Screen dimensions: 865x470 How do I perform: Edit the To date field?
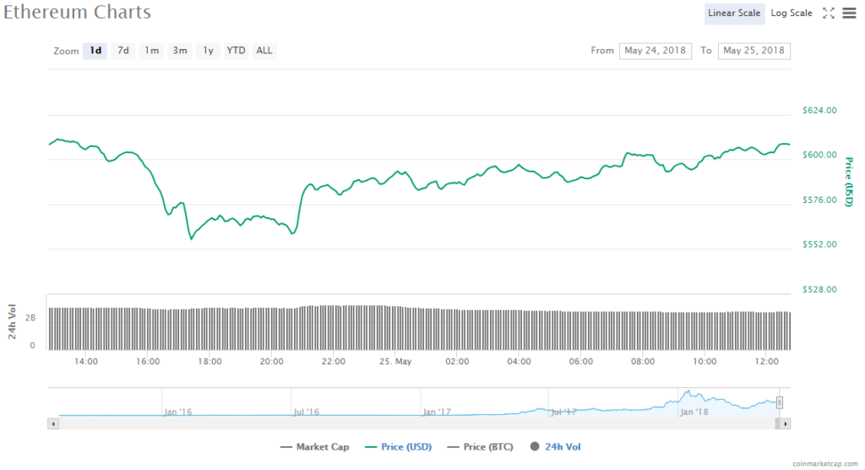[753, 51]
